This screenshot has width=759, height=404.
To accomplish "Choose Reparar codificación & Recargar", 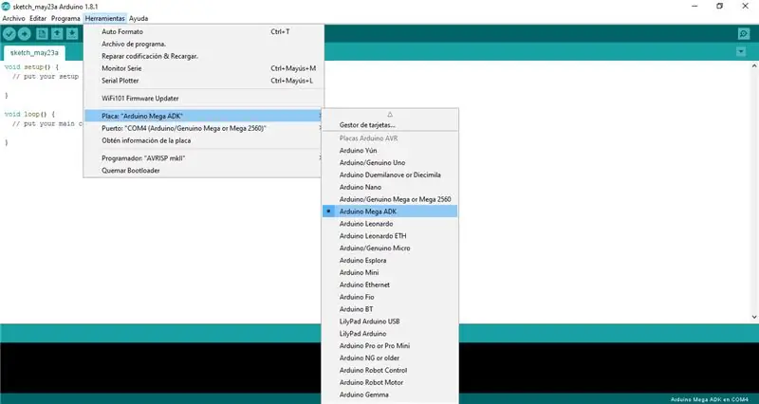I will 202,56.
